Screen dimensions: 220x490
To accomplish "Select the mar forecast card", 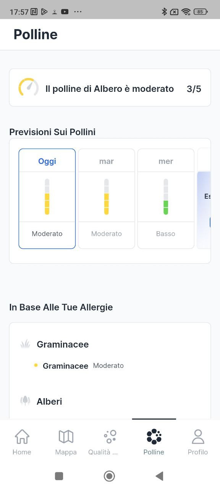I will pos(107,199).
